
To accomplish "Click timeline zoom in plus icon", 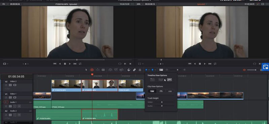I will coord(184,70).
